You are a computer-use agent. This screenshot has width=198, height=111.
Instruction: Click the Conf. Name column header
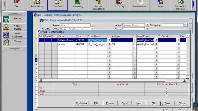pos(97,36)
